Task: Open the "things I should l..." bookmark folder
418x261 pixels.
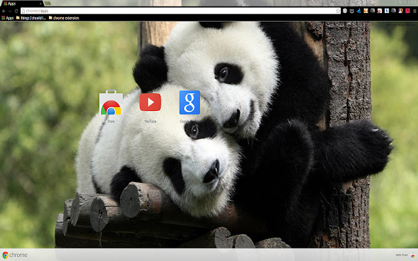Action: 31,18
